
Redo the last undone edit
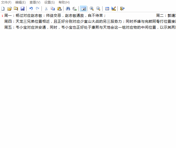tap(37, 9)
